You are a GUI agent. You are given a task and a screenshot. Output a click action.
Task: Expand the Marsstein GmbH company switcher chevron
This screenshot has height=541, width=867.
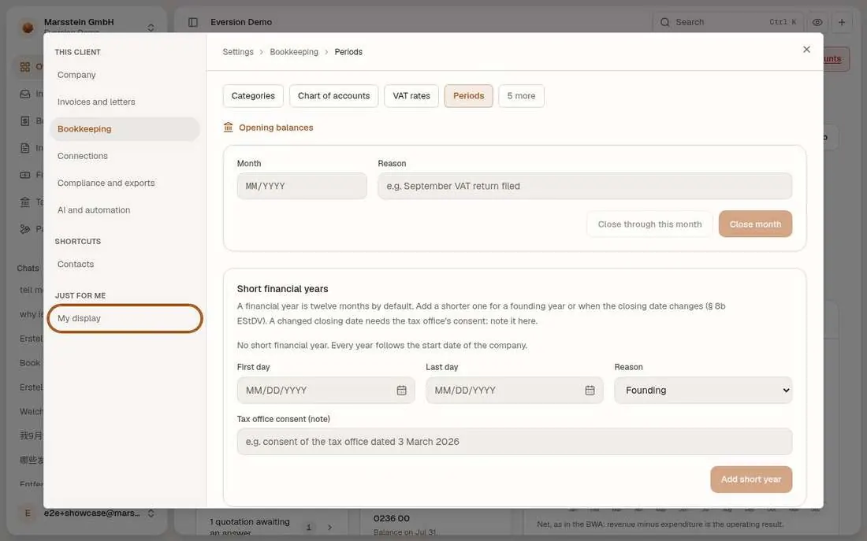(x=151, y=27)
